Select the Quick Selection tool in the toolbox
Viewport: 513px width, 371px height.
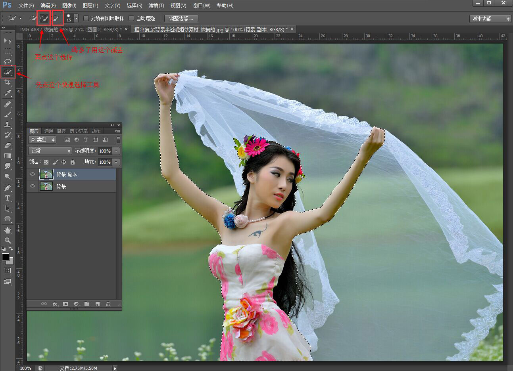coord(8,72)
